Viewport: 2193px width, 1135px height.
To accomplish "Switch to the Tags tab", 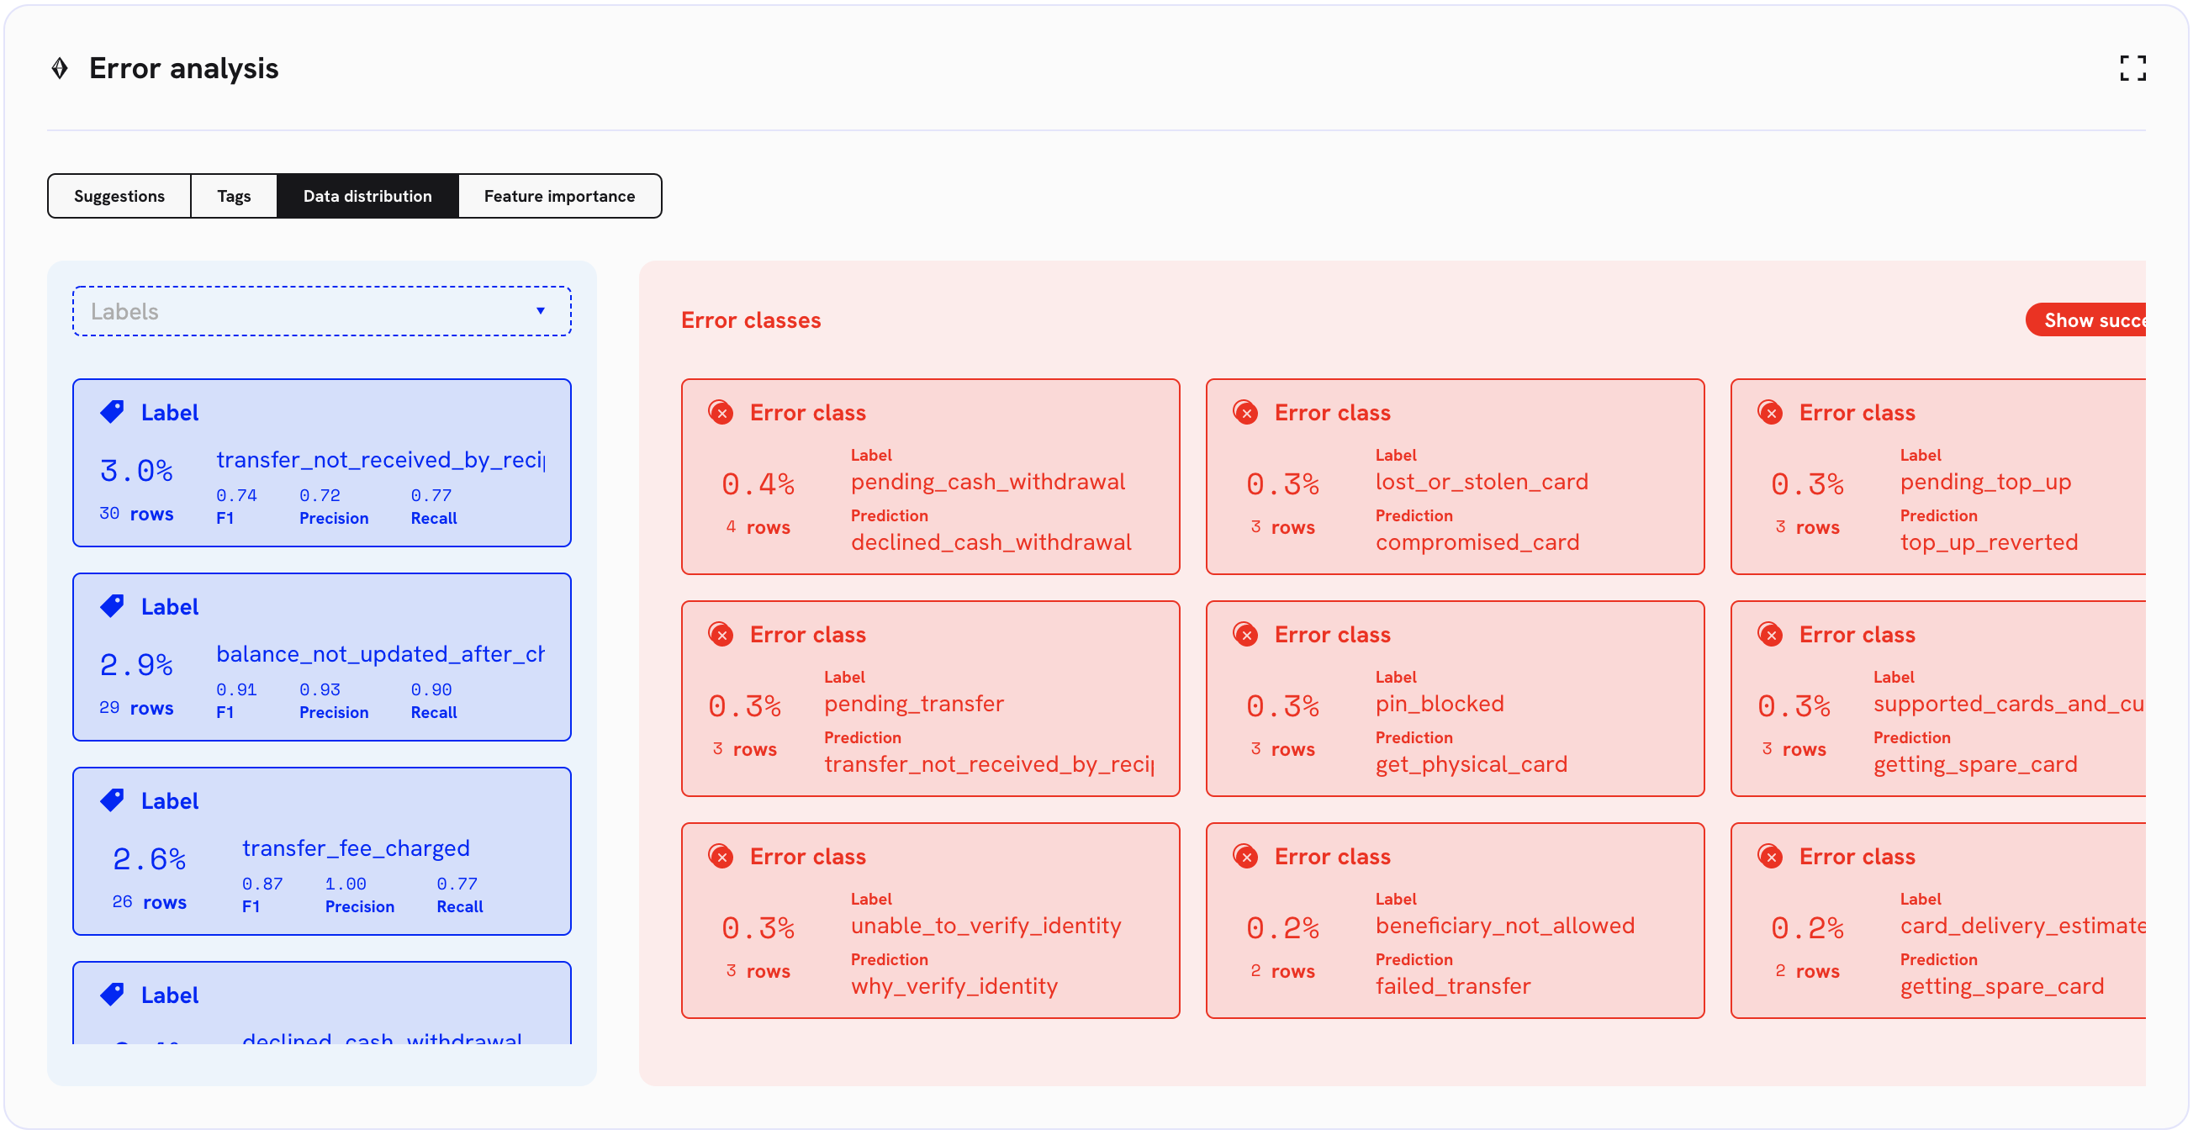I will pyautogui.click(x=233, y=197).
